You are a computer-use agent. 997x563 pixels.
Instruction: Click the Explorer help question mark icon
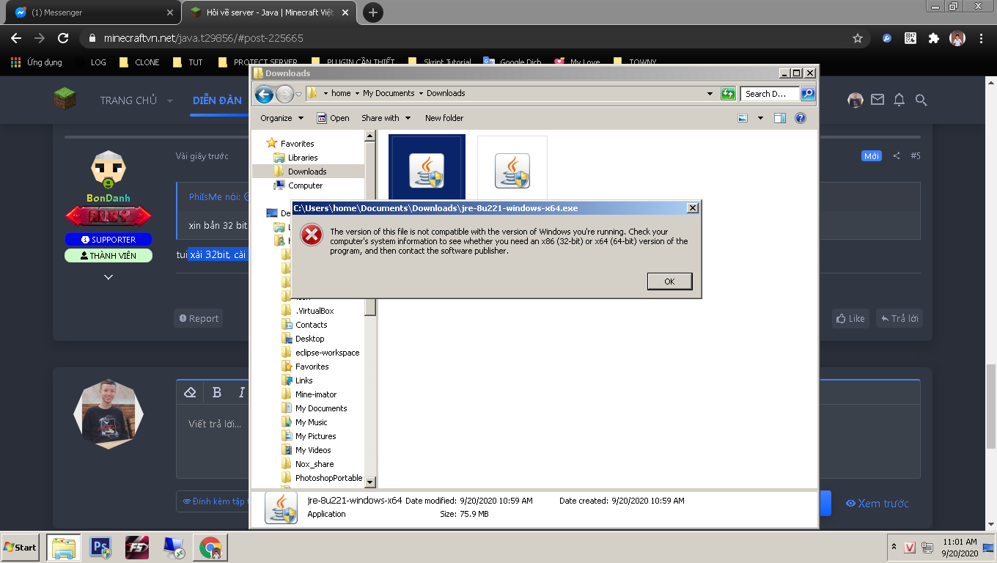click(801, 118)
